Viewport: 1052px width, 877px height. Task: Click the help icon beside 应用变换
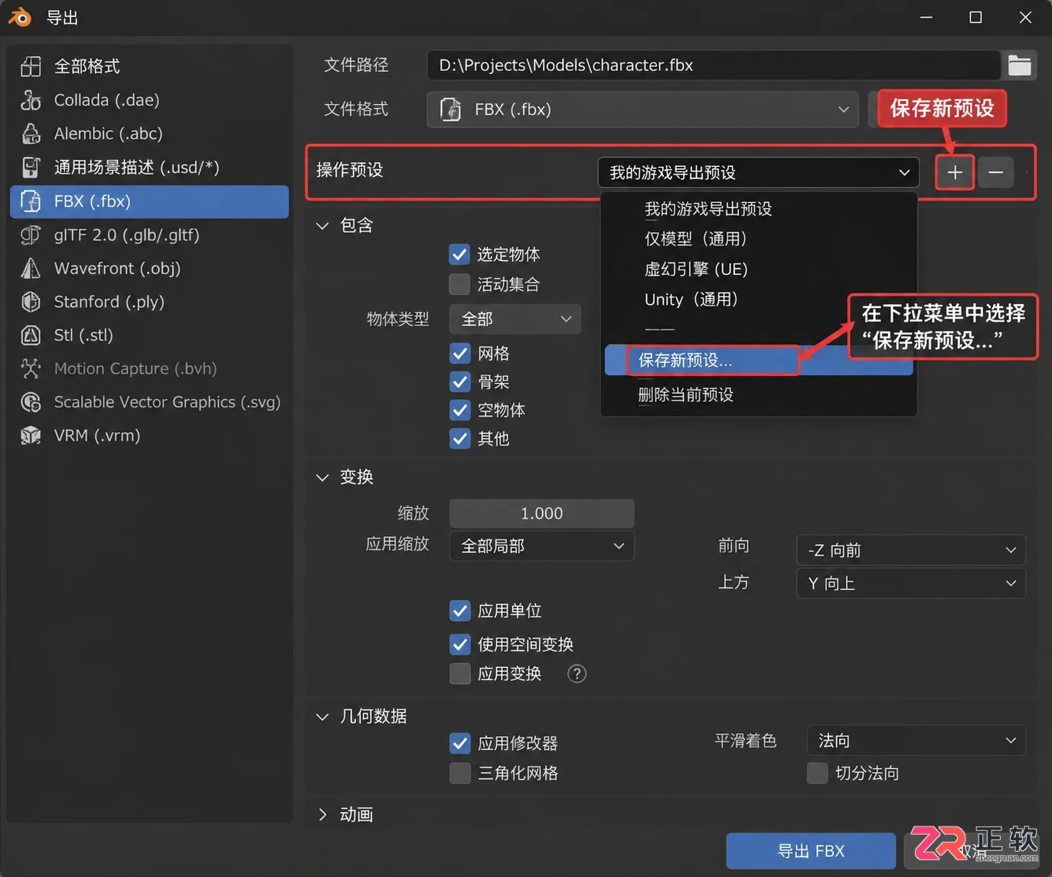[x=577, y=673]
